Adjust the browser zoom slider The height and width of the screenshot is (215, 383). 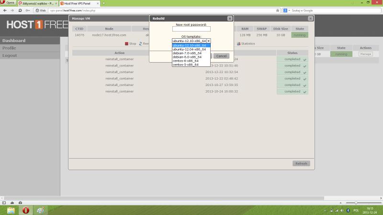pos(356,203)
